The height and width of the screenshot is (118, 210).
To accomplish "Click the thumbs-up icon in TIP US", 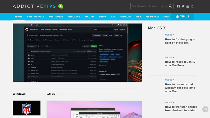I will coord(177,16).
